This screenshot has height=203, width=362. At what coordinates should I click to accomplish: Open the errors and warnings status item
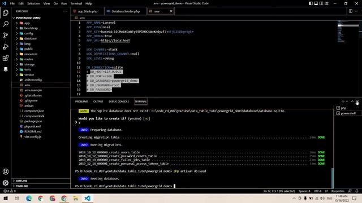coord(10,191)
